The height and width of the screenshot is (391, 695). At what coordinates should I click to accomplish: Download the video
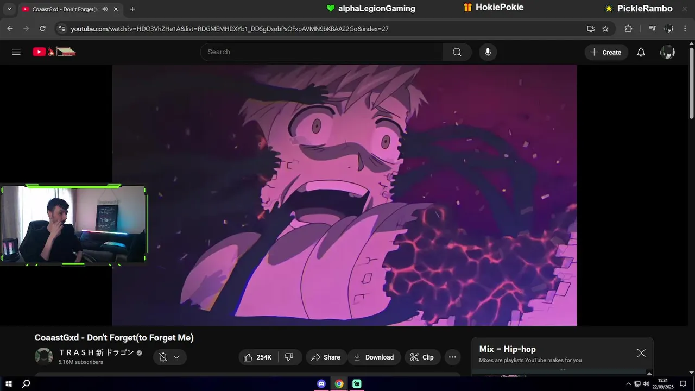coord(374,357)
